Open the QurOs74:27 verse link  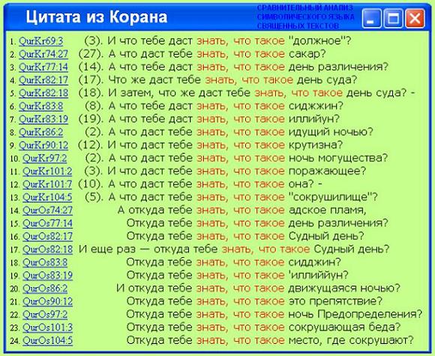[x=47, y=211]
